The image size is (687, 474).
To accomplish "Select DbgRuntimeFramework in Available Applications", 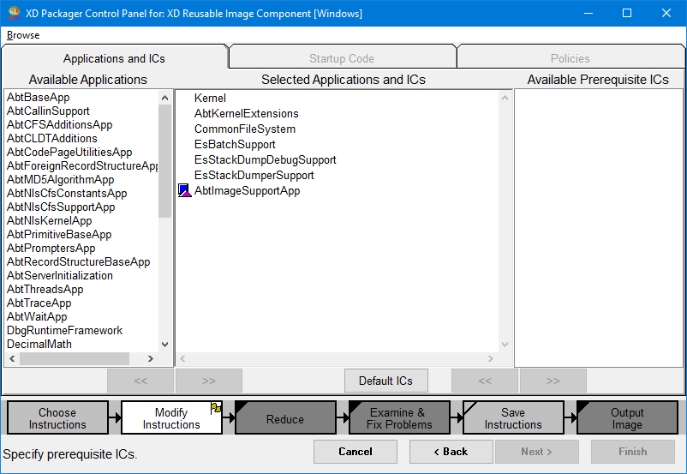I will (64, 330).
